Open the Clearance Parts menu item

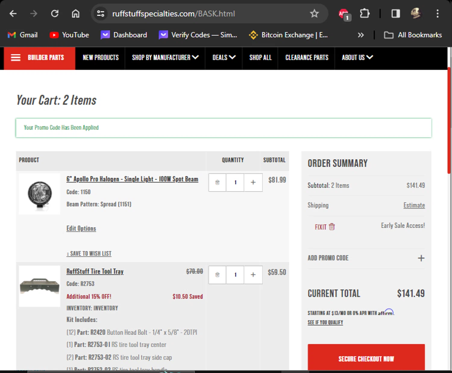[x=307, y=58]
